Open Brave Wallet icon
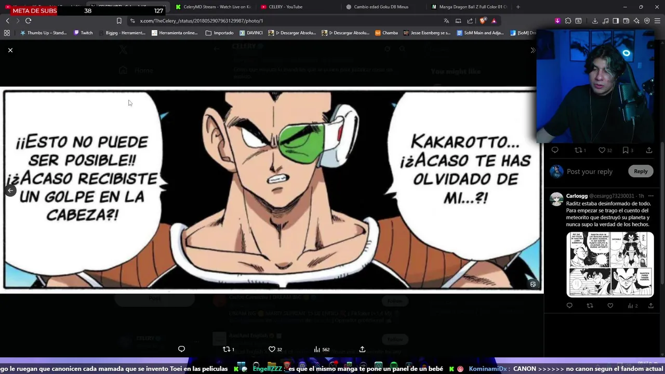The height and width of the screenshot is (374, 665). [x=626, y=21]
